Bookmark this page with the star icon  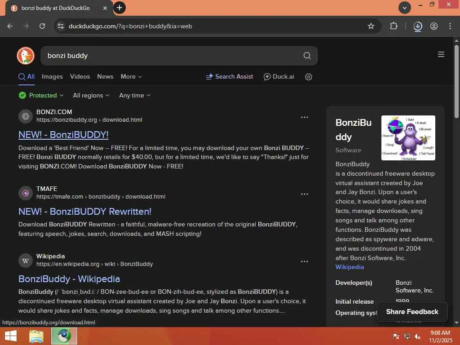click(x=371, y=26)
